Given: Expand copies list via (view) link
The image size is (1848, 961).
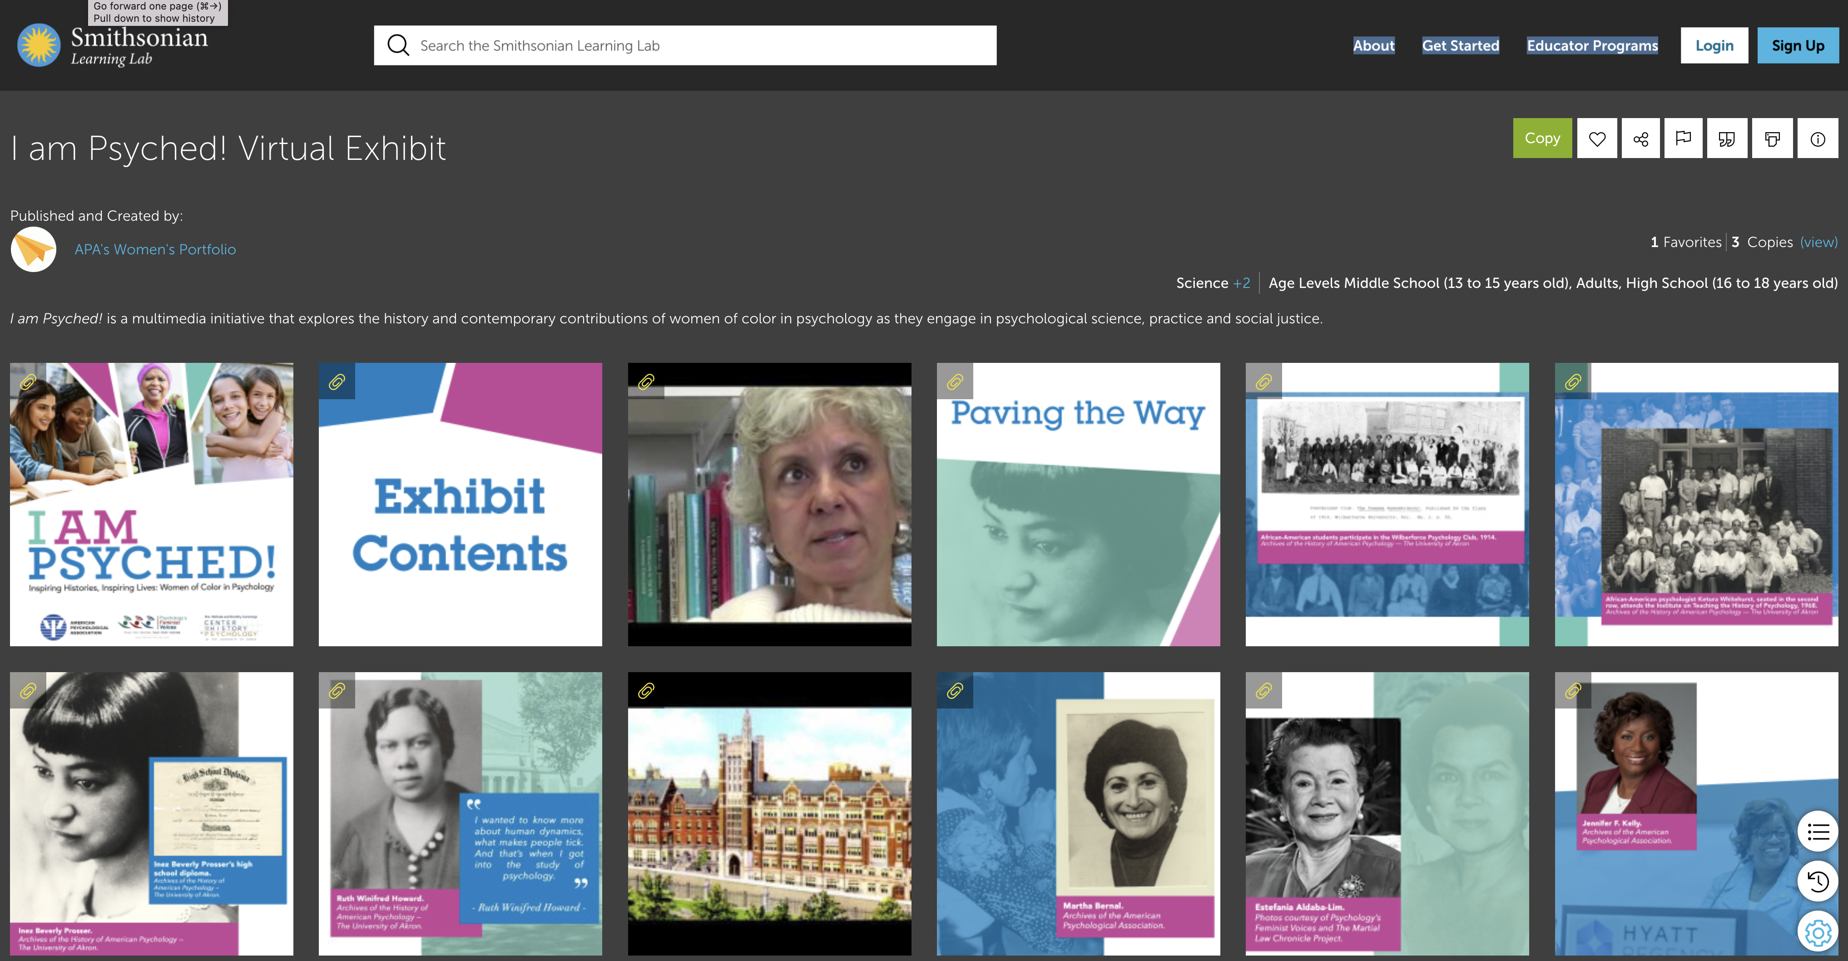Looking at the screenshot, I should (x=1818, y=243).
